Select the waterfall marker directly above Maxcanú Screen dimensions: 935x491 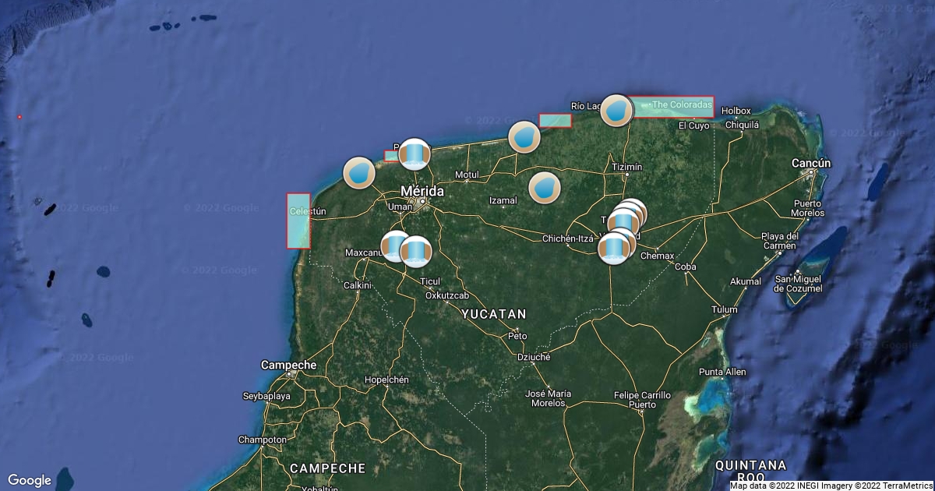[395, 245]
